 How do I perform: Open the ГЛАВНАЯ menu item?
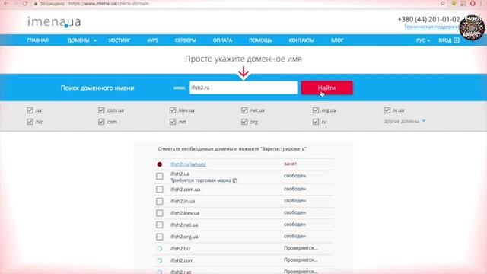(37, 40)
